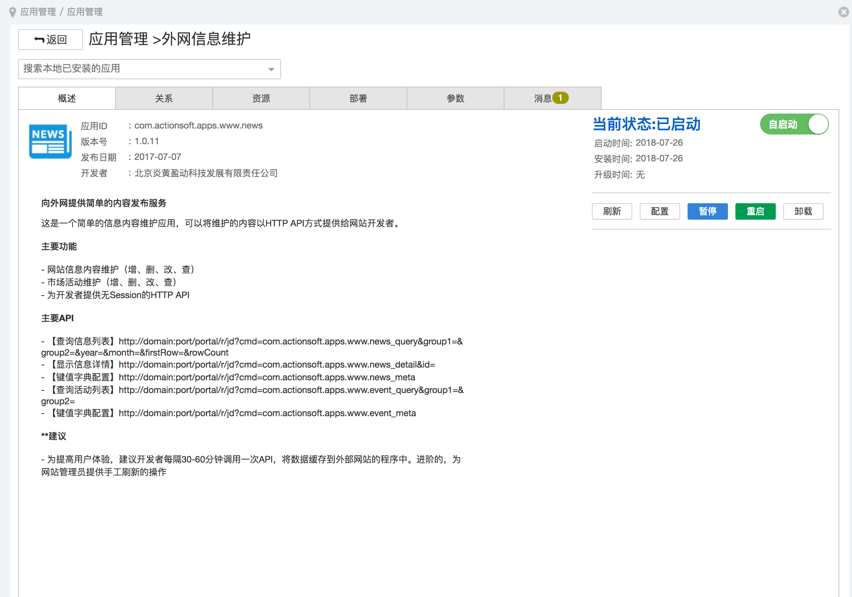852x597 pixels.
Task: Click the 刷新 refresh button
Action: tap(612, 211)
